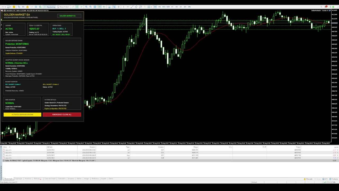Select the M5 timeframe
339x191 pixels.
point(160,7)
